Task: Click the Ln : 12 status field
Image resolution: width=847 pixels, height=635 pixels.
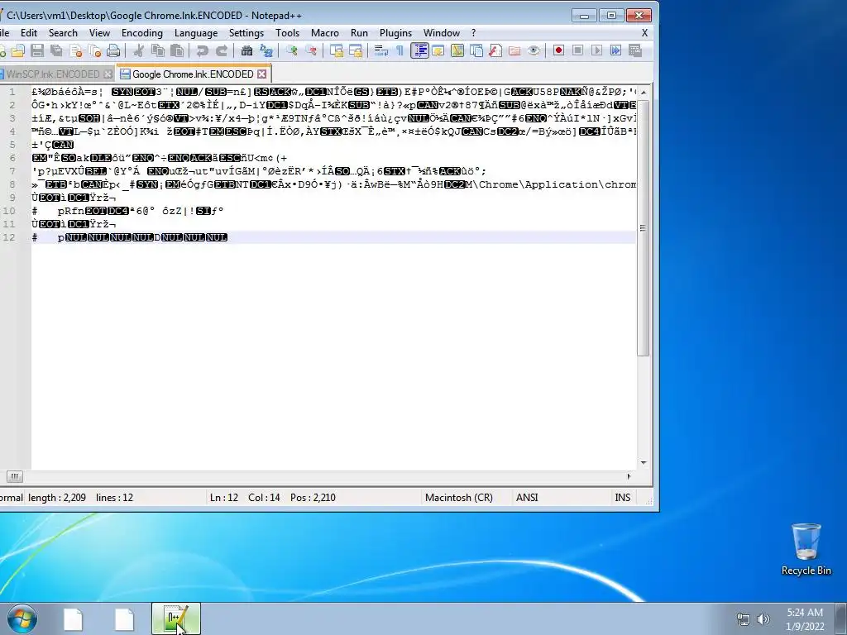Action: point(224,497)
